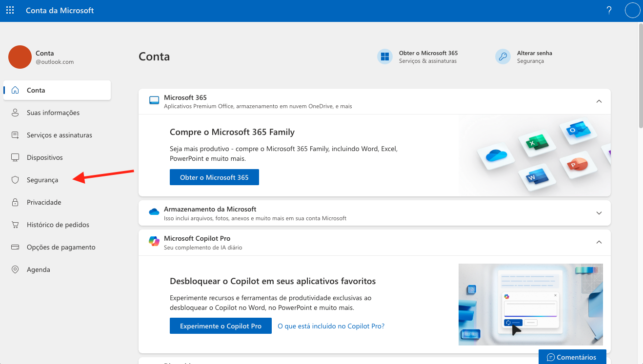This screenshot has width=643, height=364.
Task: Click the Histórico de pedidos cart icon
Action: tap(15, 225)
